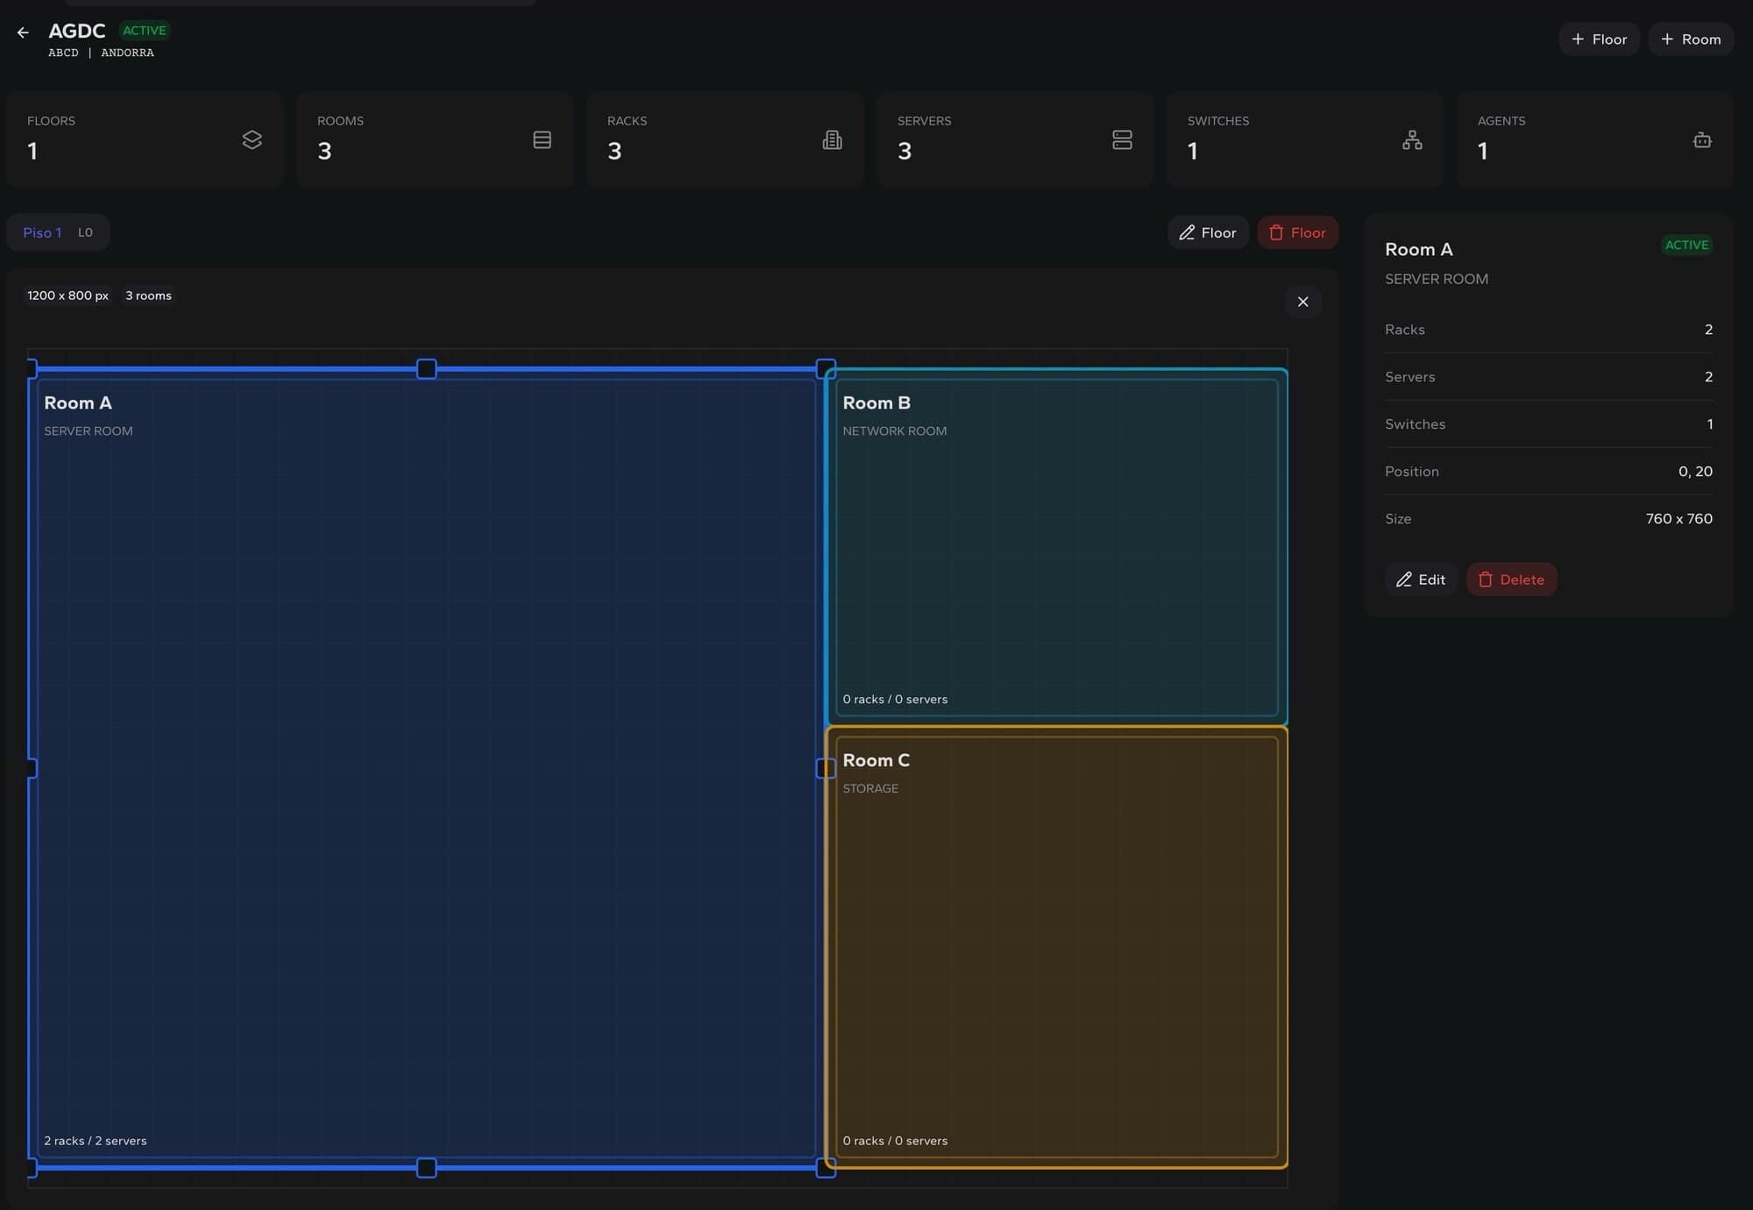Select the Piso 1 floor tab
Image resolution: width=1753 pixels, height=1210 pixels.
[x=58, y=232]
